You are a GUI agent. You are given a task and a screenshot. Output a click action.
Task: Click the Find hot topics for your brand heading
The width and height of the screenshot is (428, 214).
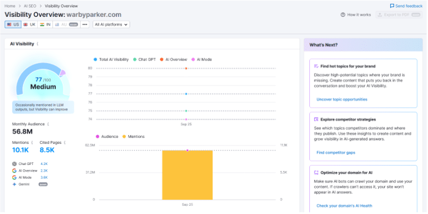348,66
